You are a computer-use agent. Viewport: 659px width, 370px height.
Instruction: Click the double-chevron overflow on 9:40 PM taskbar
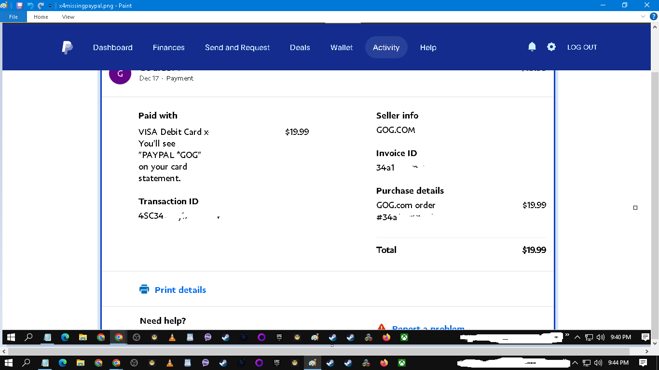(567, 334)
